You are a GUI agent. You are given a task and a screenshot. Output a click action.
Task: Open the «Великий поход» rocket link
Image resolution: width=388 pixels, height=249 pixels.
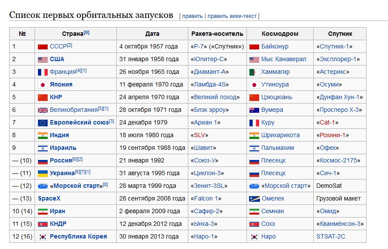click(x=215, y=97)
